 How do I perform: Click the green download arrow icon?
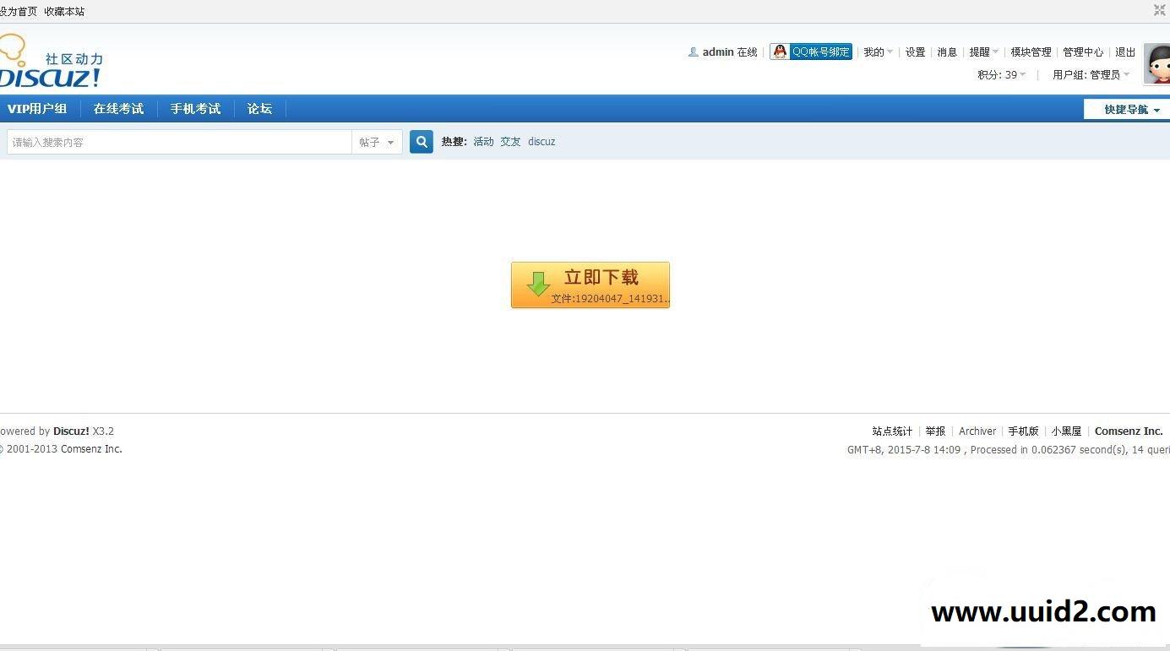pyautogui.click(x=538, y=285)
